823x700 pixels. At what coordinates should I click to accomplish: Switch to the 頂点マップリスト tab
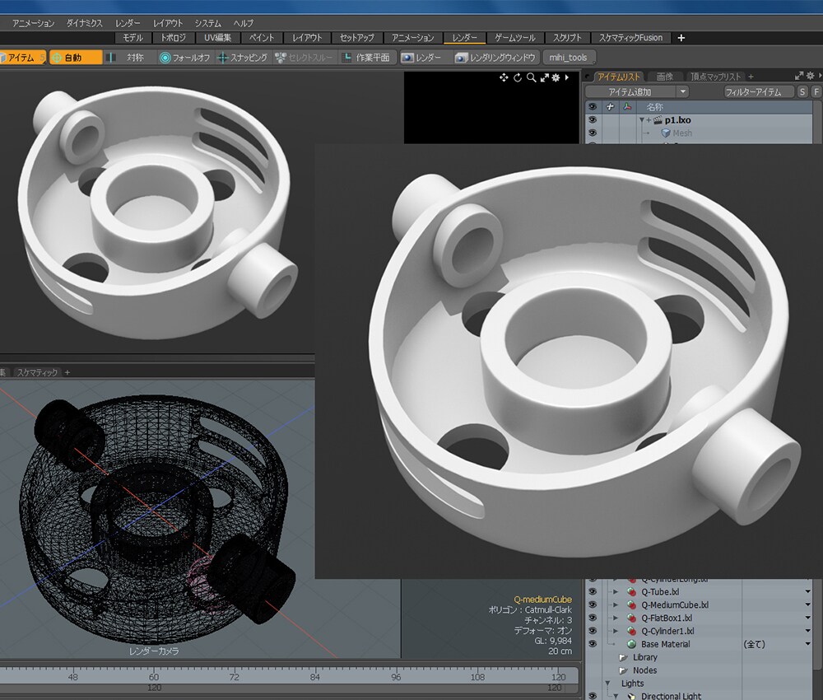tap(715, 77)
